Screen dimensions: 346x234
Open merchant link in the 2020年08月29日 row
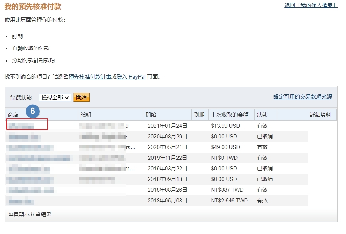click(x=25, y=137)
